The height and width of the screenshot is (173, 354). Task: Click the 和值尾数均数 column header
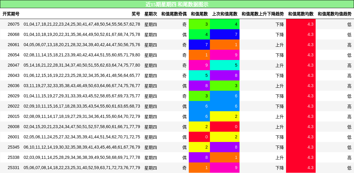point(301,14)
